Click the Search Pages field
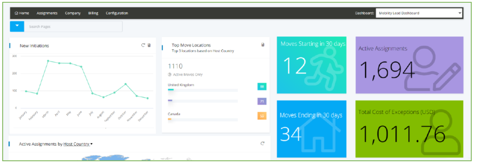 [x=73, y=27]
